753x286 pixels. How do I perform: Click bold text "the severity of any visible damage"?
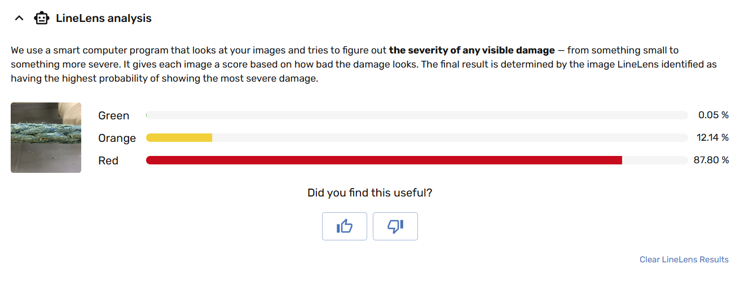coord(472,51)
